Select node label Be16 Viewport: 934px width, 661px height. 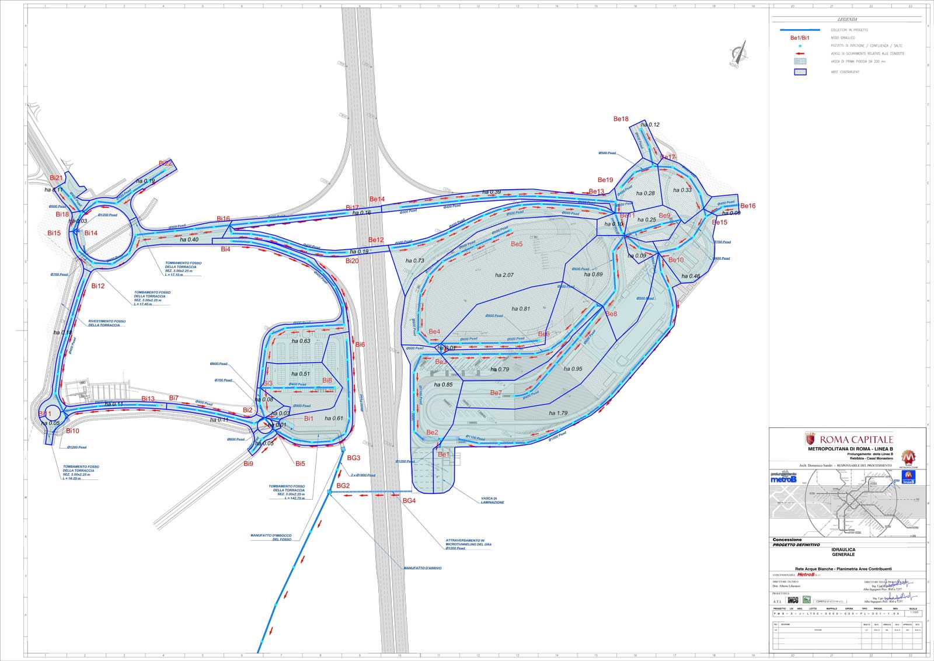pyautogui.click(x=748, y=206)
